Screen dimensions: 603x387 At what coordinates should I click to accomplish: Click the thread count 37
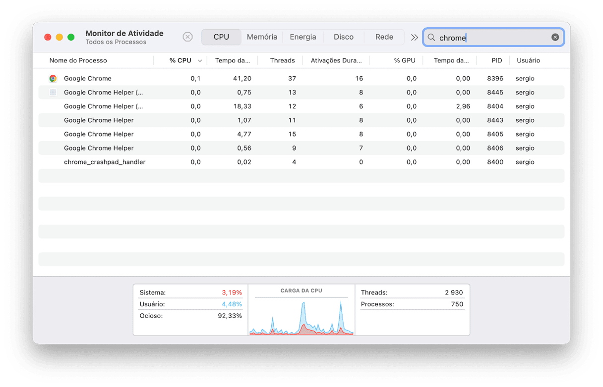pyautogui.click(x=292, y=78)
